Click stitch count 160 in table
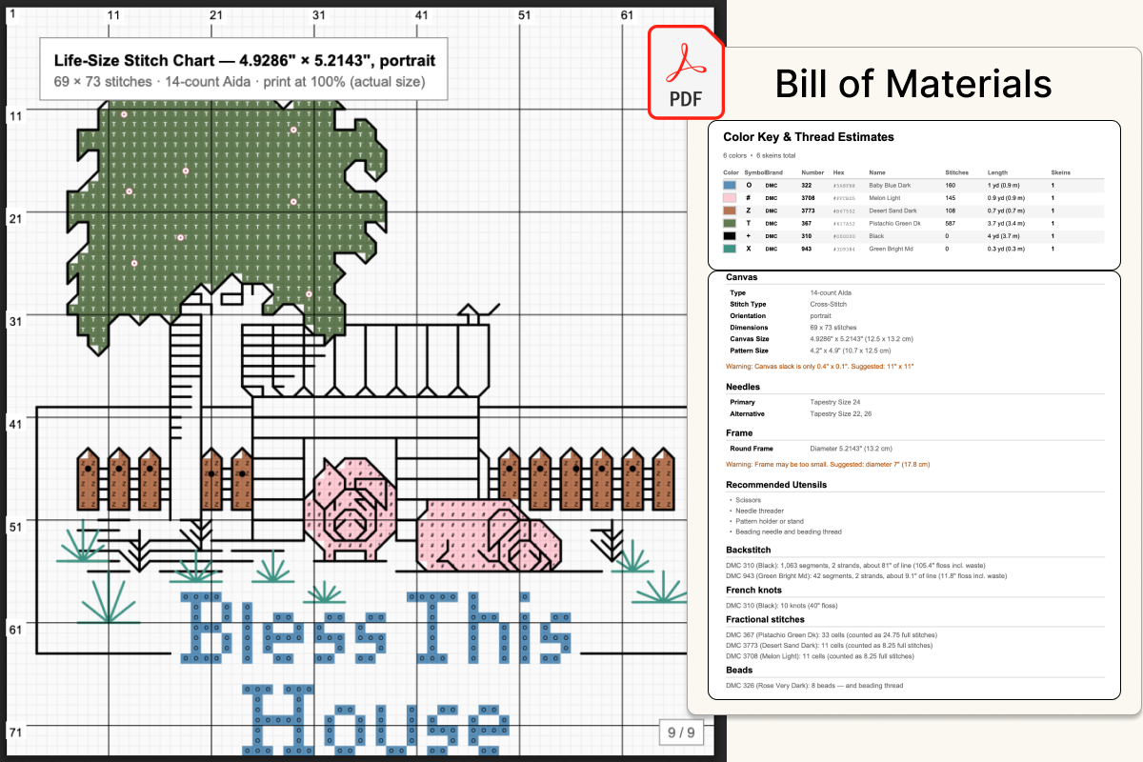 [x=951, y=185]
